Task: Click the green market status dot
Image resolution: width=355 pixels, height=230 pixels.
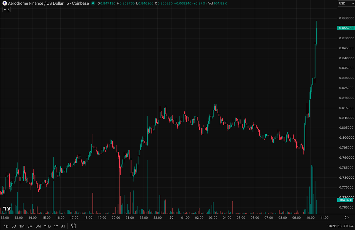Action: coord(93,3)
